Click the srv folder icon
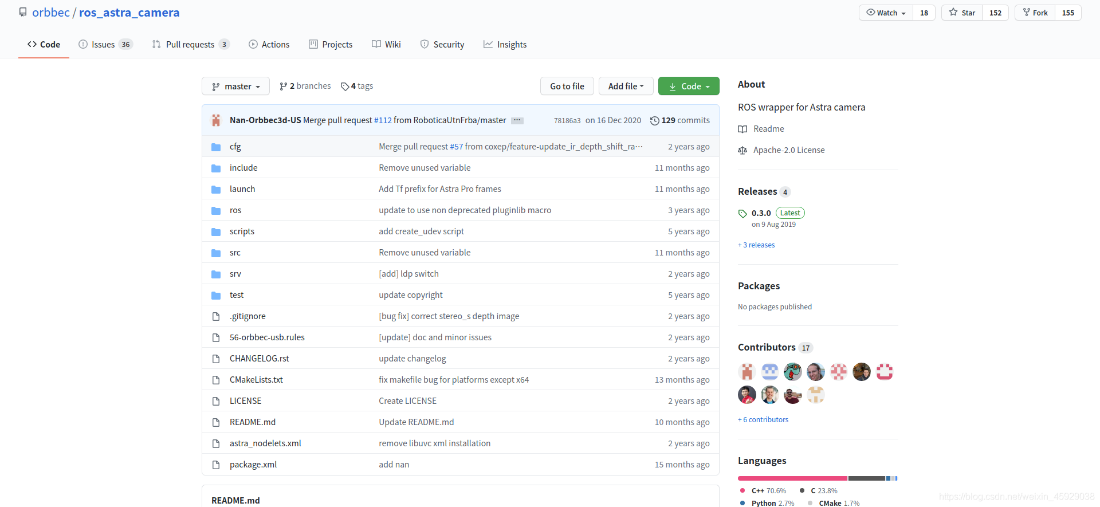The image size is (1100, 507). point(216,274)
